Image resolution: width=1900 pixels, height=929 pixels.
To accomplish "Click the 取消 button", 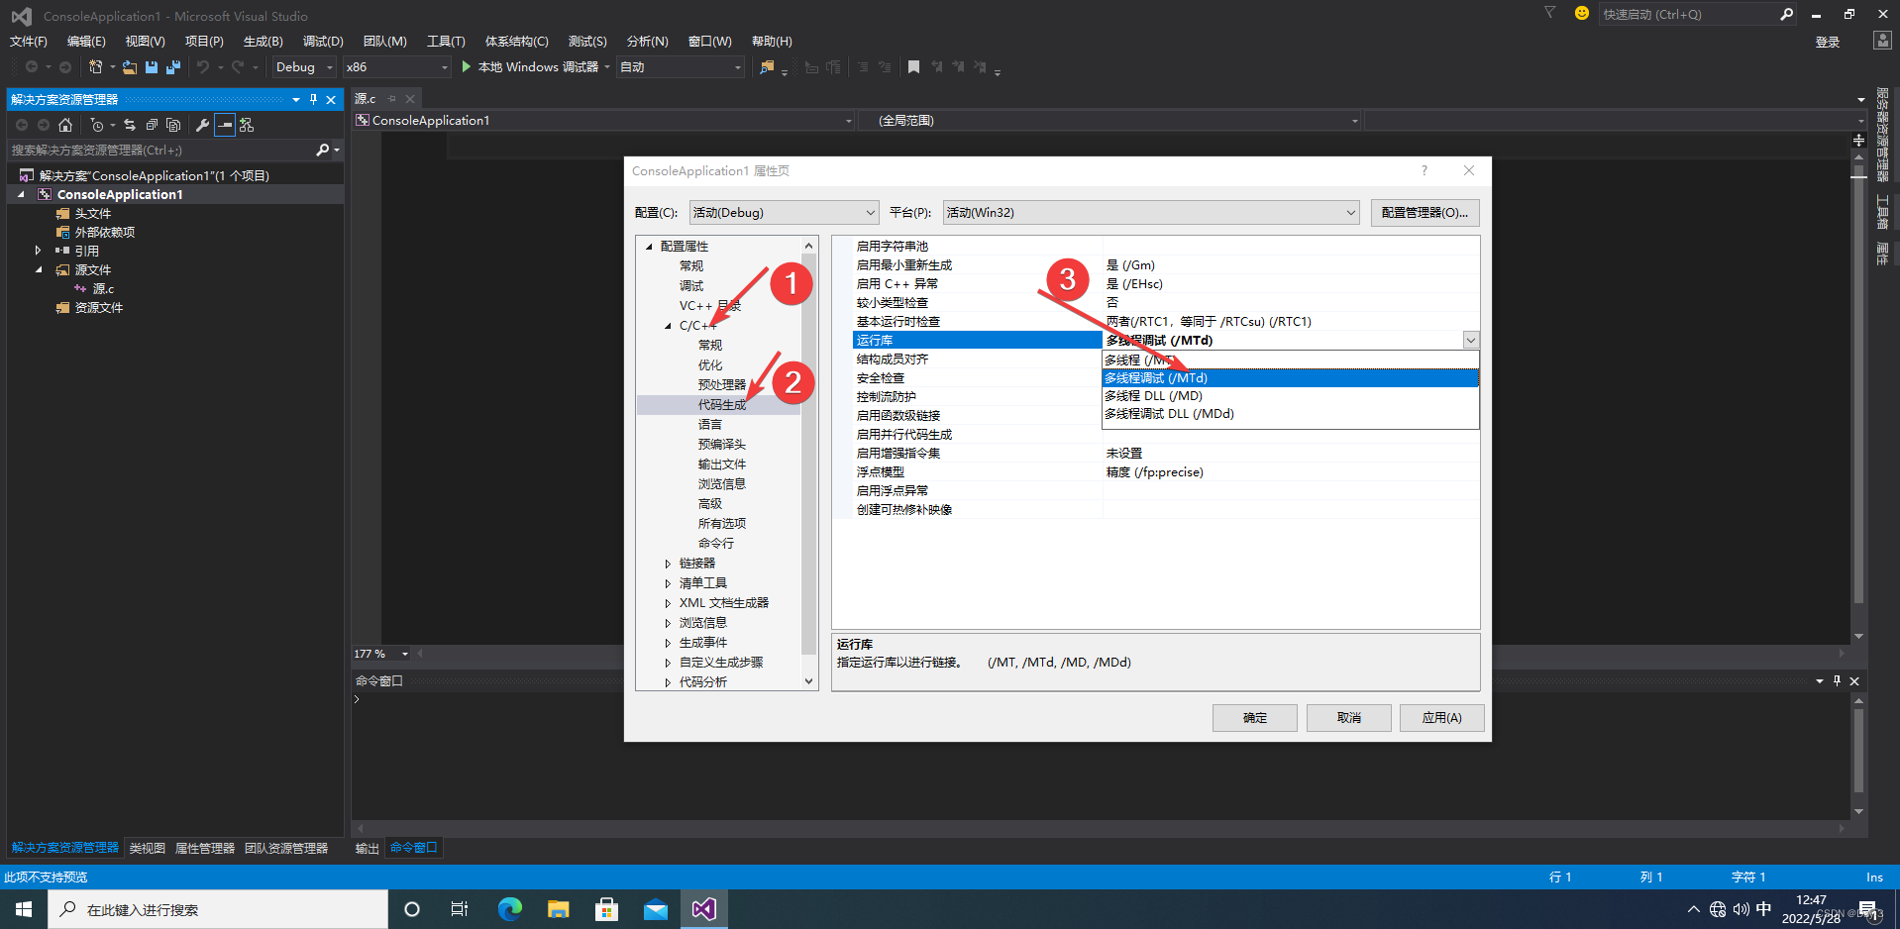I will (1349, 717).
